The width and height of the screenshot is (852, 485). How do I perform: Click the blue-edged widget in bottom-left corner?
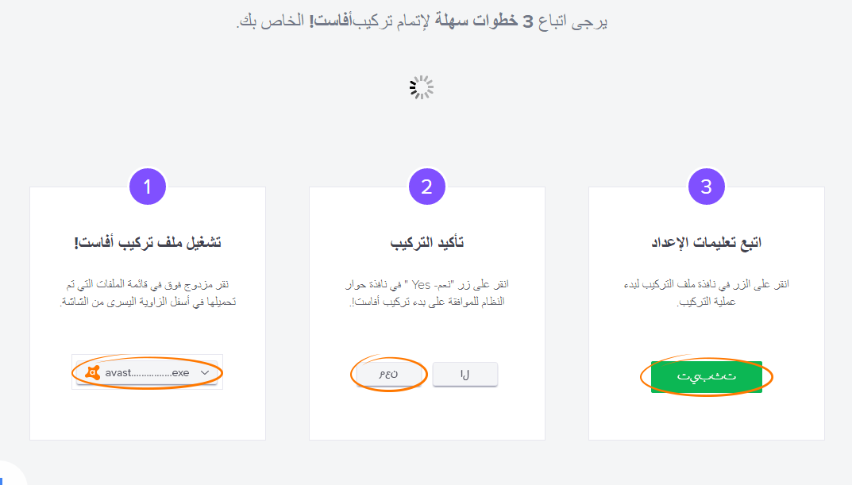[x=11, y=475]
